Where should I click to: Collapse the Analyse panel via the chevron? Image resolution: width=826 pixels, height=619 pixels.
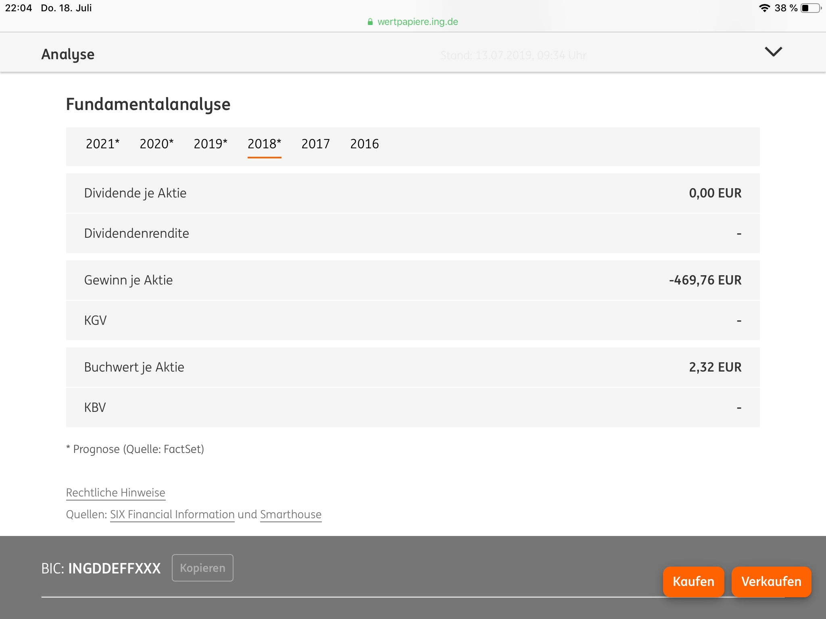coord(773,52)
